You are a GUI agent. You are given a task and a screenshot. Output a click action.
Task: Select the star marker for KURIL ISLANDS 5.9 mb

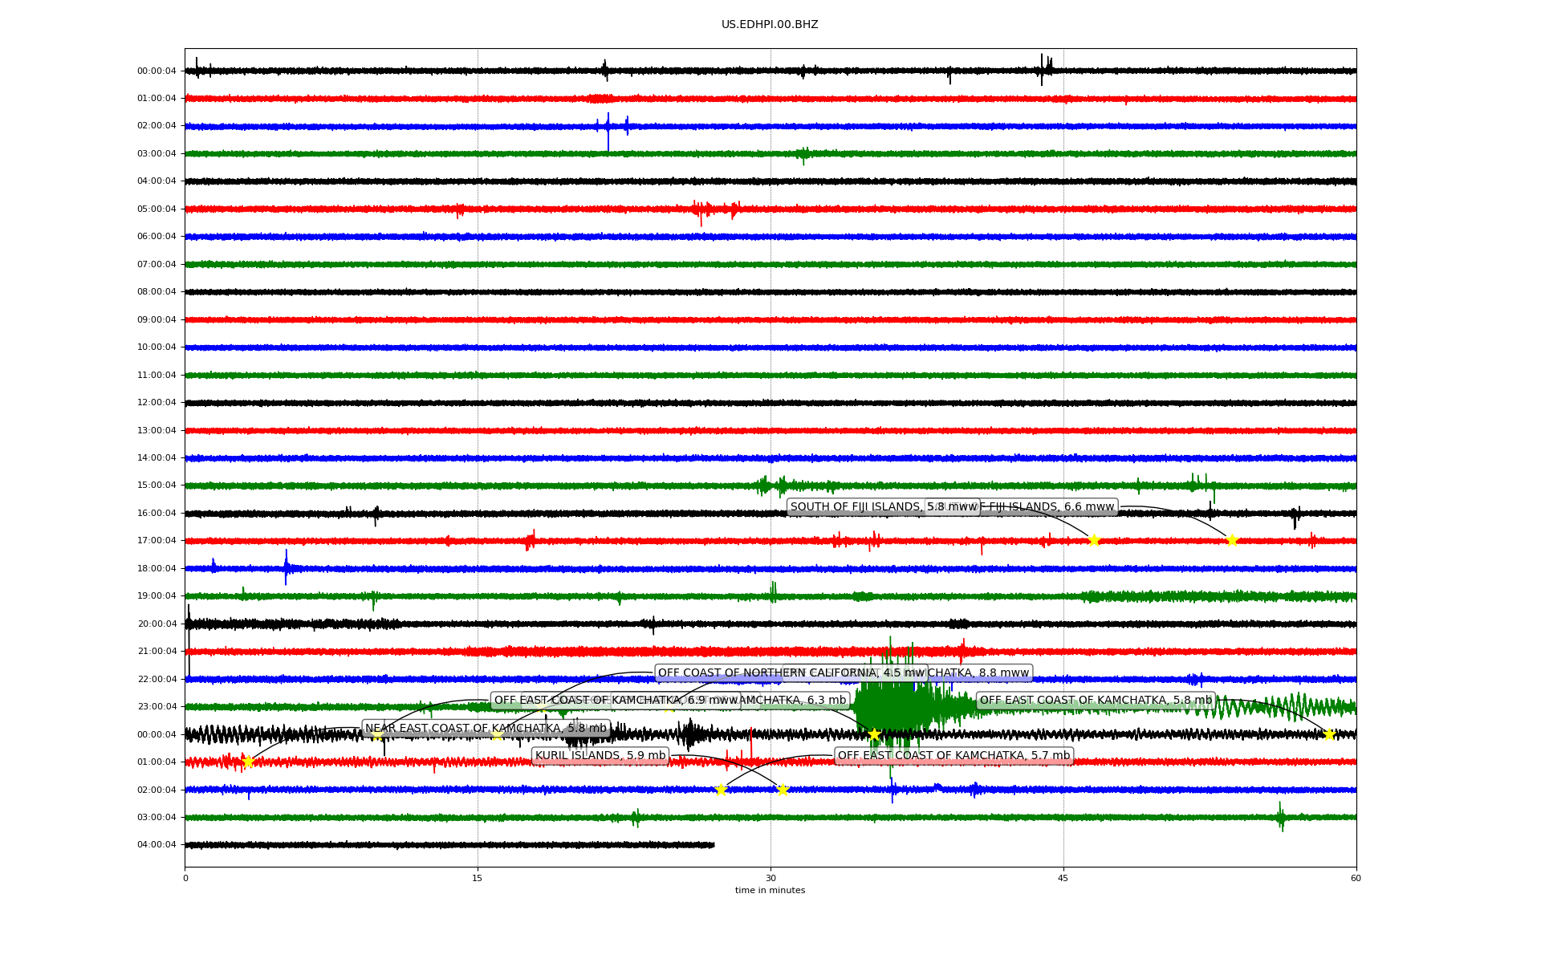783,790
